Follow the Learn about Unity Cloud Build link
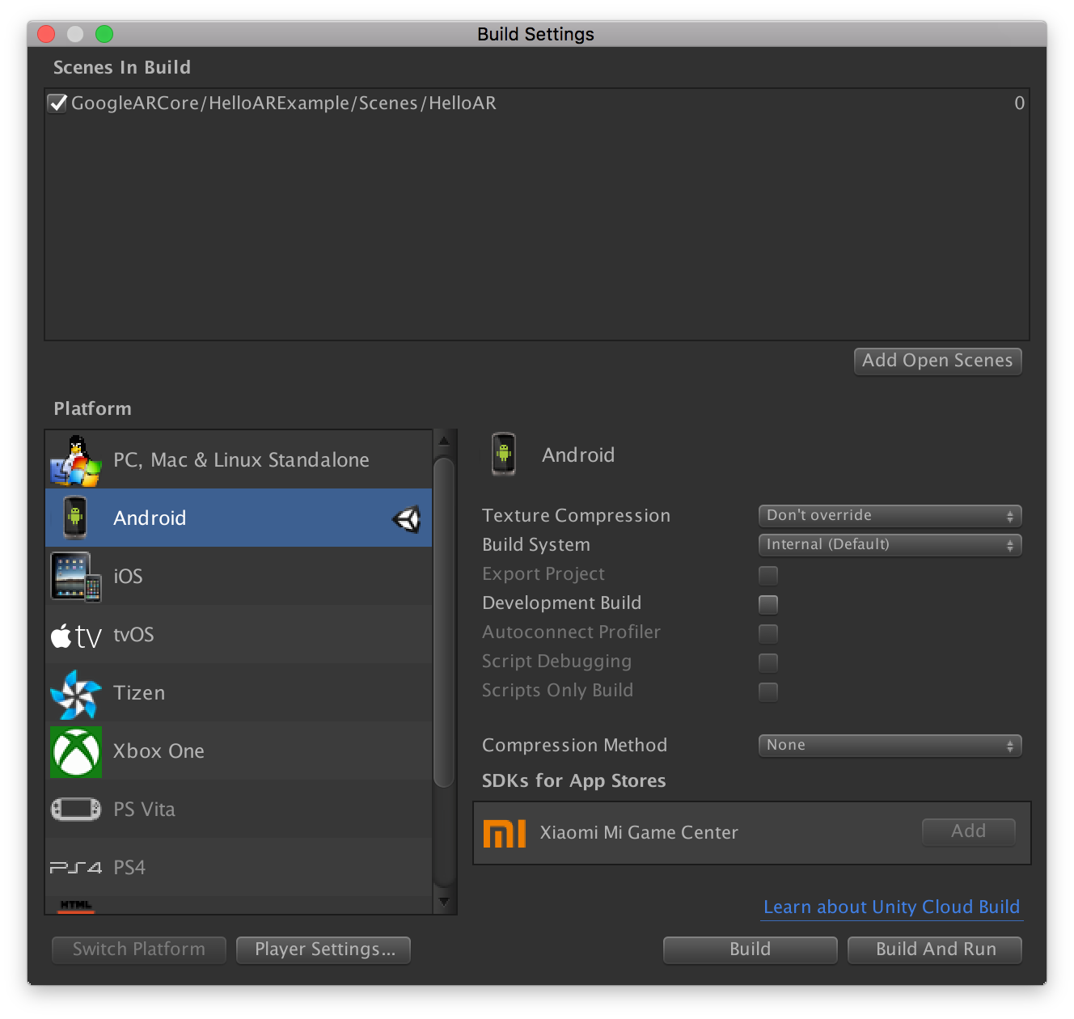This screenshot has width=1074, height=1019. point(891,907)
